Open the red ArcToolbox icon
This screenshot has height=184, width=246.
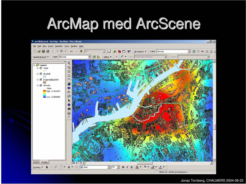(x=119, y=51)
